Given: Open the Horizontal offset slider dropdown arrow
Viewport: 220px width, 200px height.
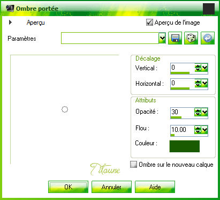Looking at the screenshot, I should tap(204, 83).
